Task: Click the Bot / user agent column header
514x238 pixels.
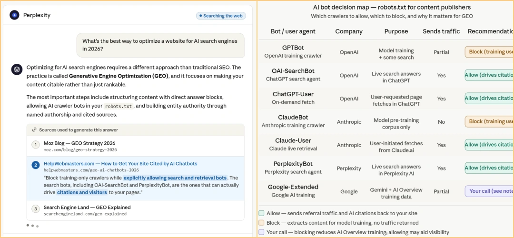Action: pyautogui.click(x=293, y=31)
